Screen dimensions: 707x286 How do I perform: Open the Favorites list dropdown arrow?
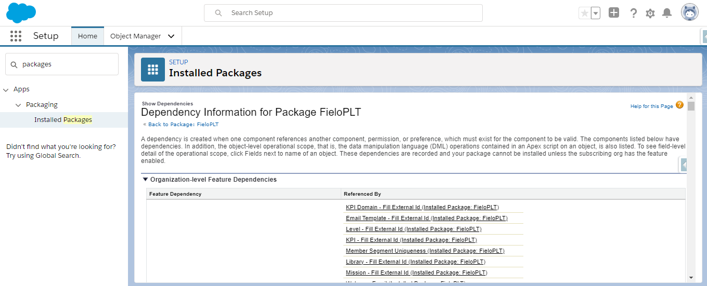point(596,13)
